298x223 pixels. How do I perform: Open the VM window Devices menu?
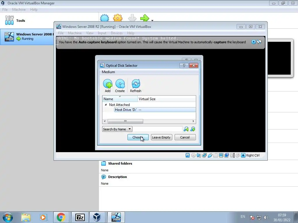pyautogui.click(x=117, y=33)
